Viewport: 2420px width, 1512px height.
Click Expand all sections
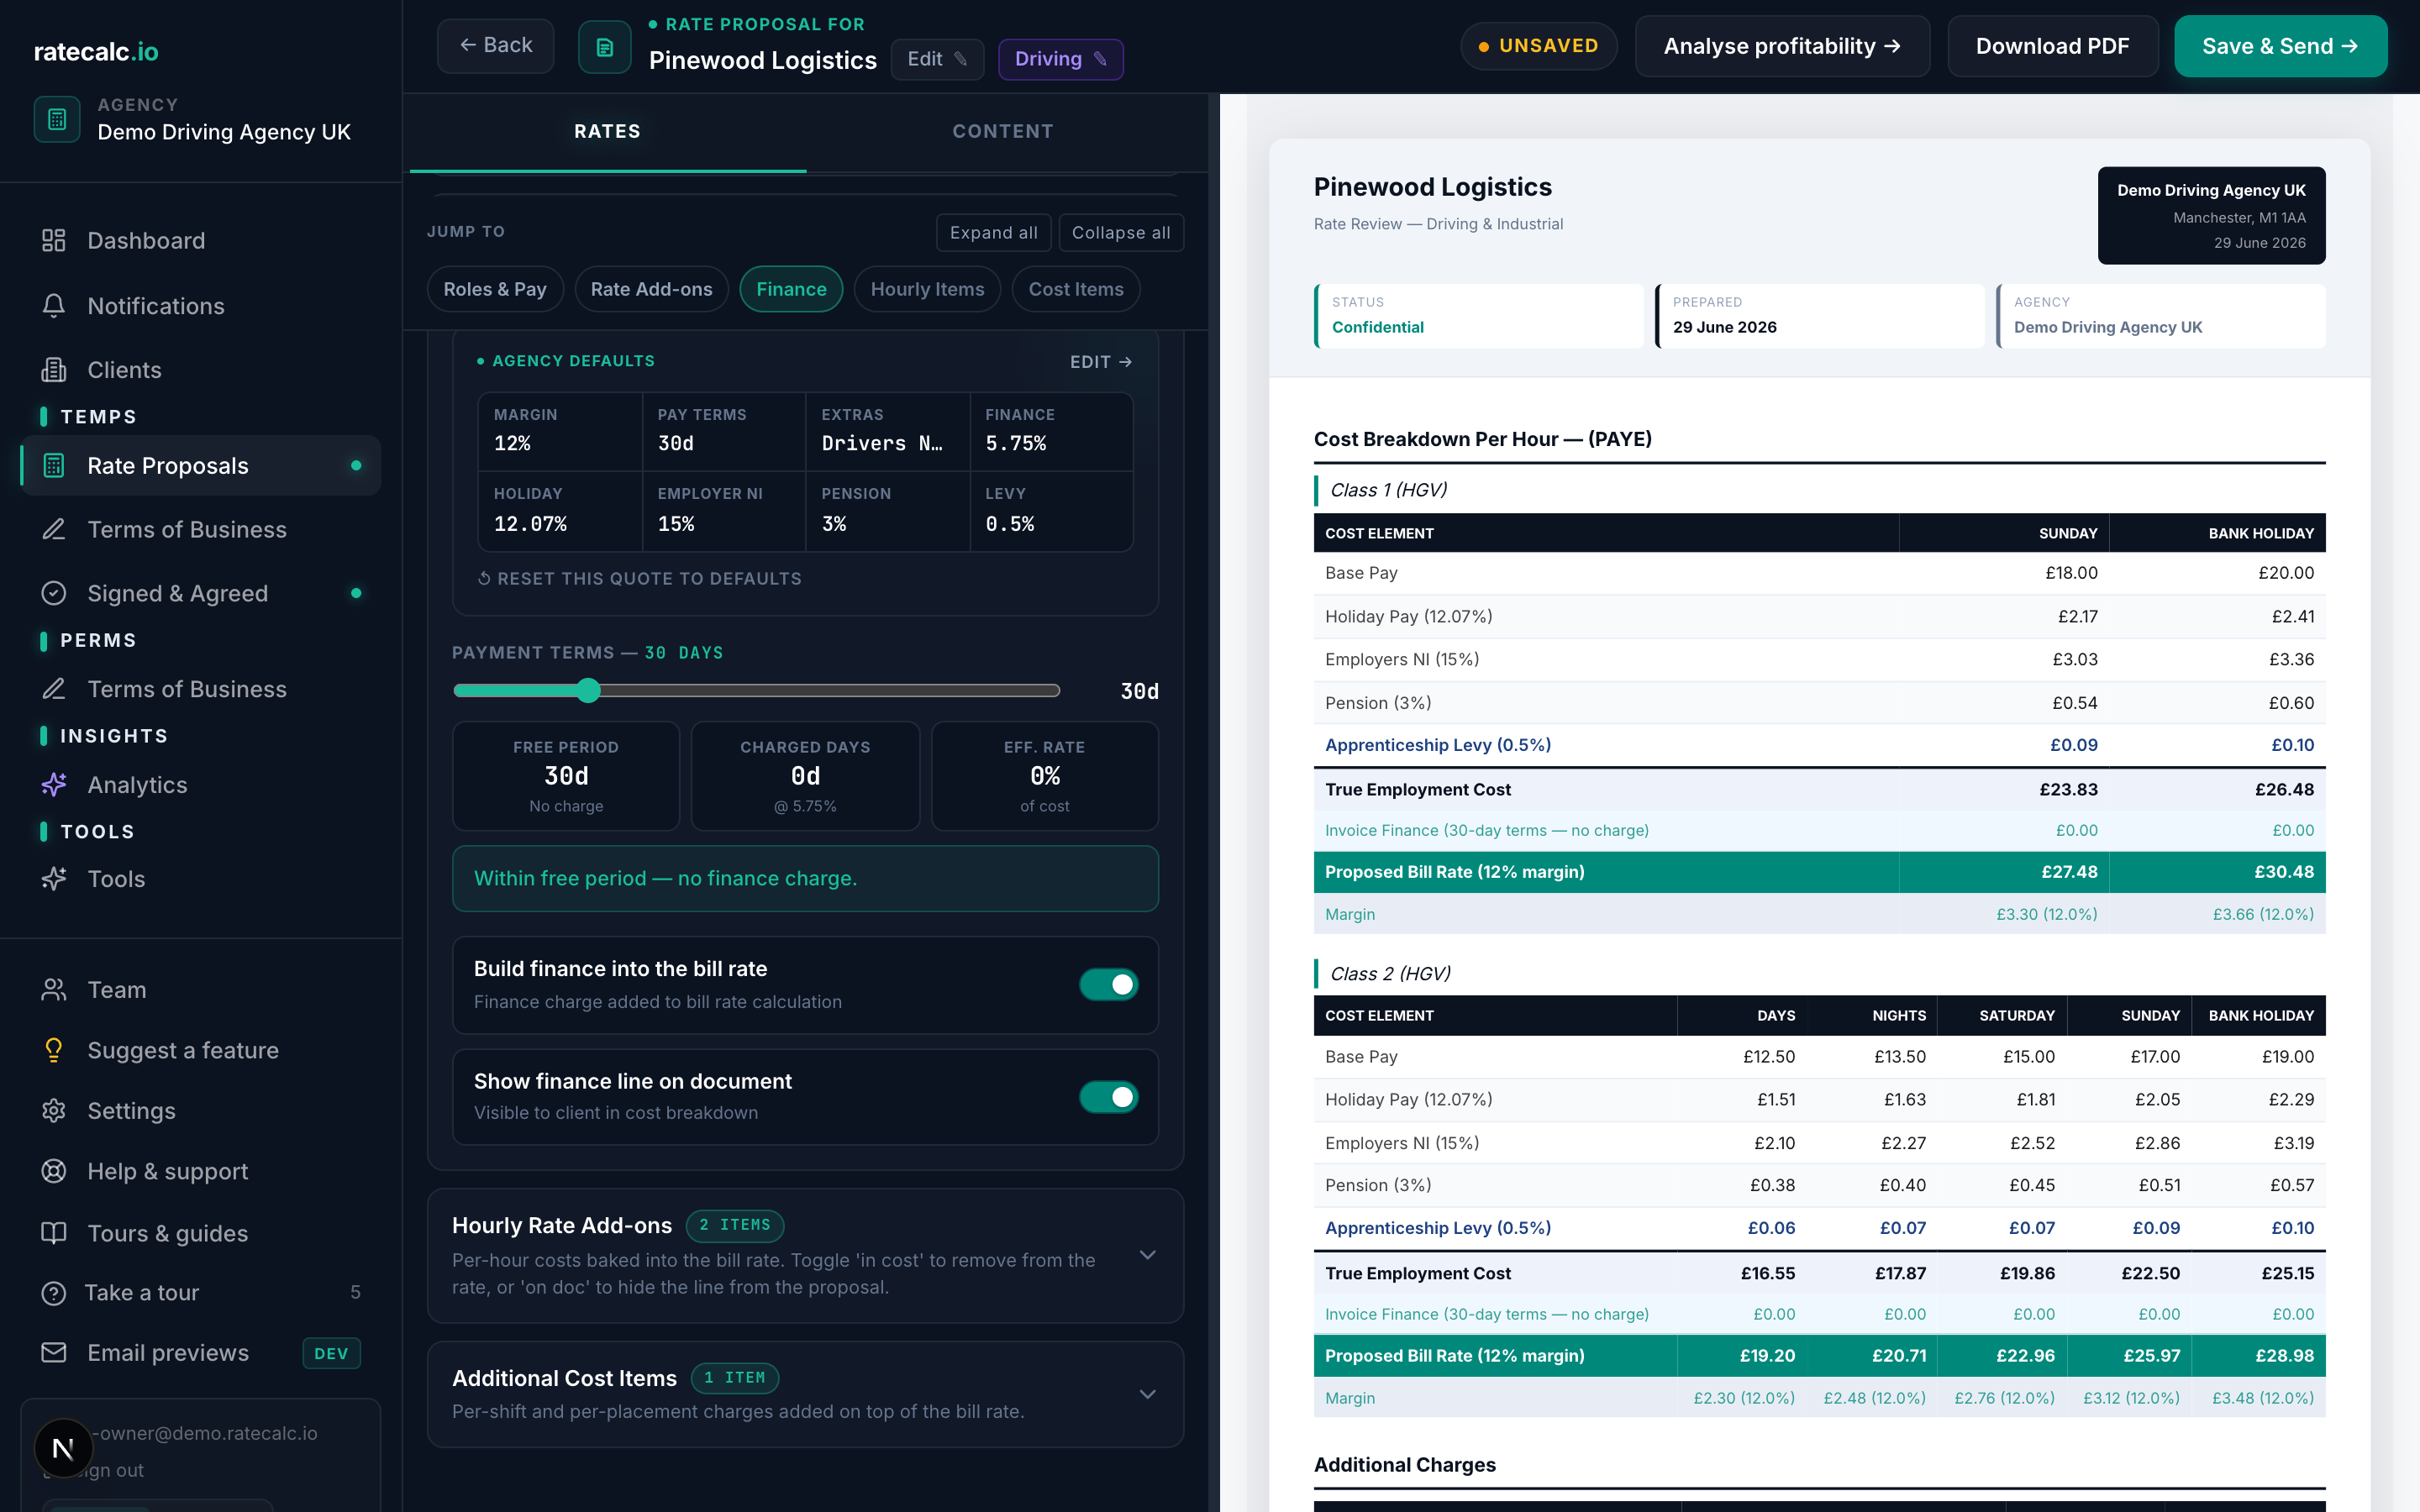[993, 233]
